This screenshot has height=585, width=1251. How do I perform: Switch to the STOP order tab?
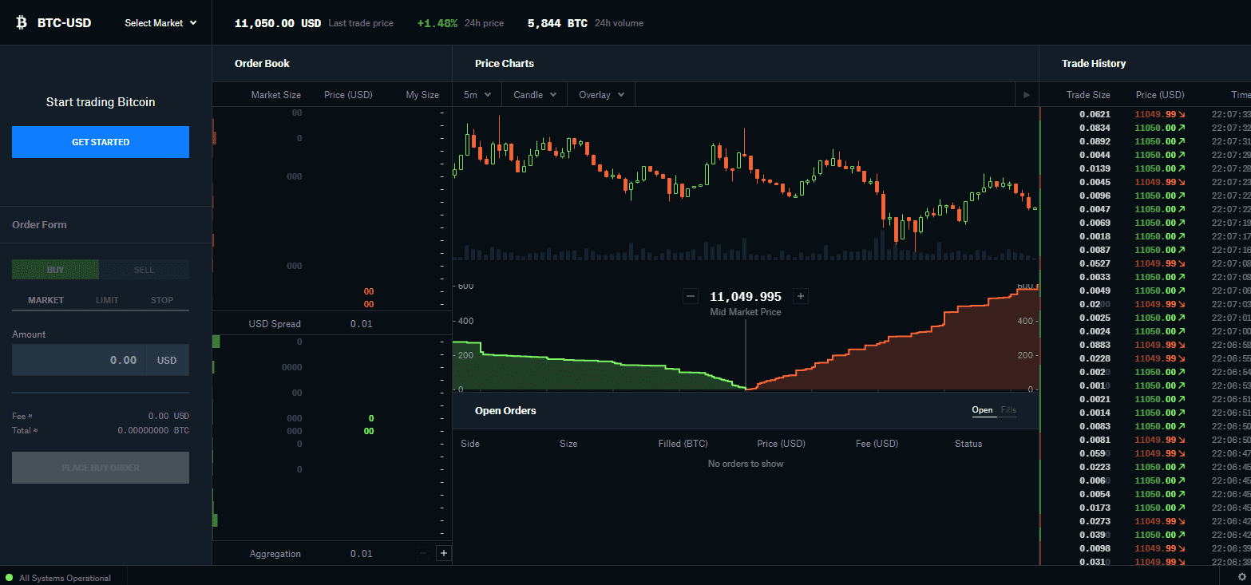161,300
